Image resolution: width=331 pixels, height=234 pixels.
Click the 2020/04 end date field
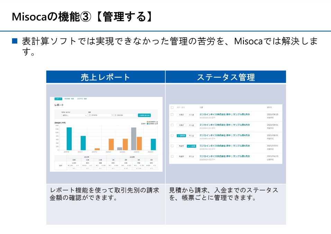pyautogui.click(x=126, y=115)
